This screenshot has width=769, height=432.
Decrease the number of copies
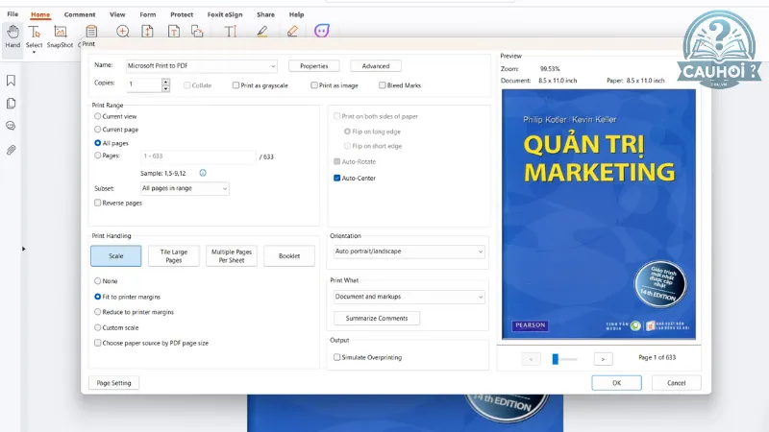(x=165, y=88)
